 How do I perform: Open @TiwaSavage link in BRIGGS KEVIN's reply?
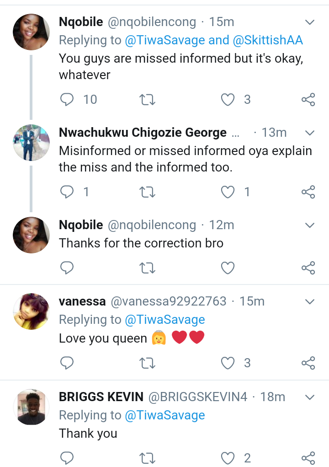[165, 415]
